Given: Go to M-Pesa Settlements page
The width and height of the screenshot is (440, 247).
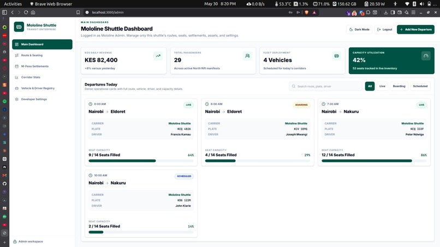Looking at the screenshot, I should point(42,66).
